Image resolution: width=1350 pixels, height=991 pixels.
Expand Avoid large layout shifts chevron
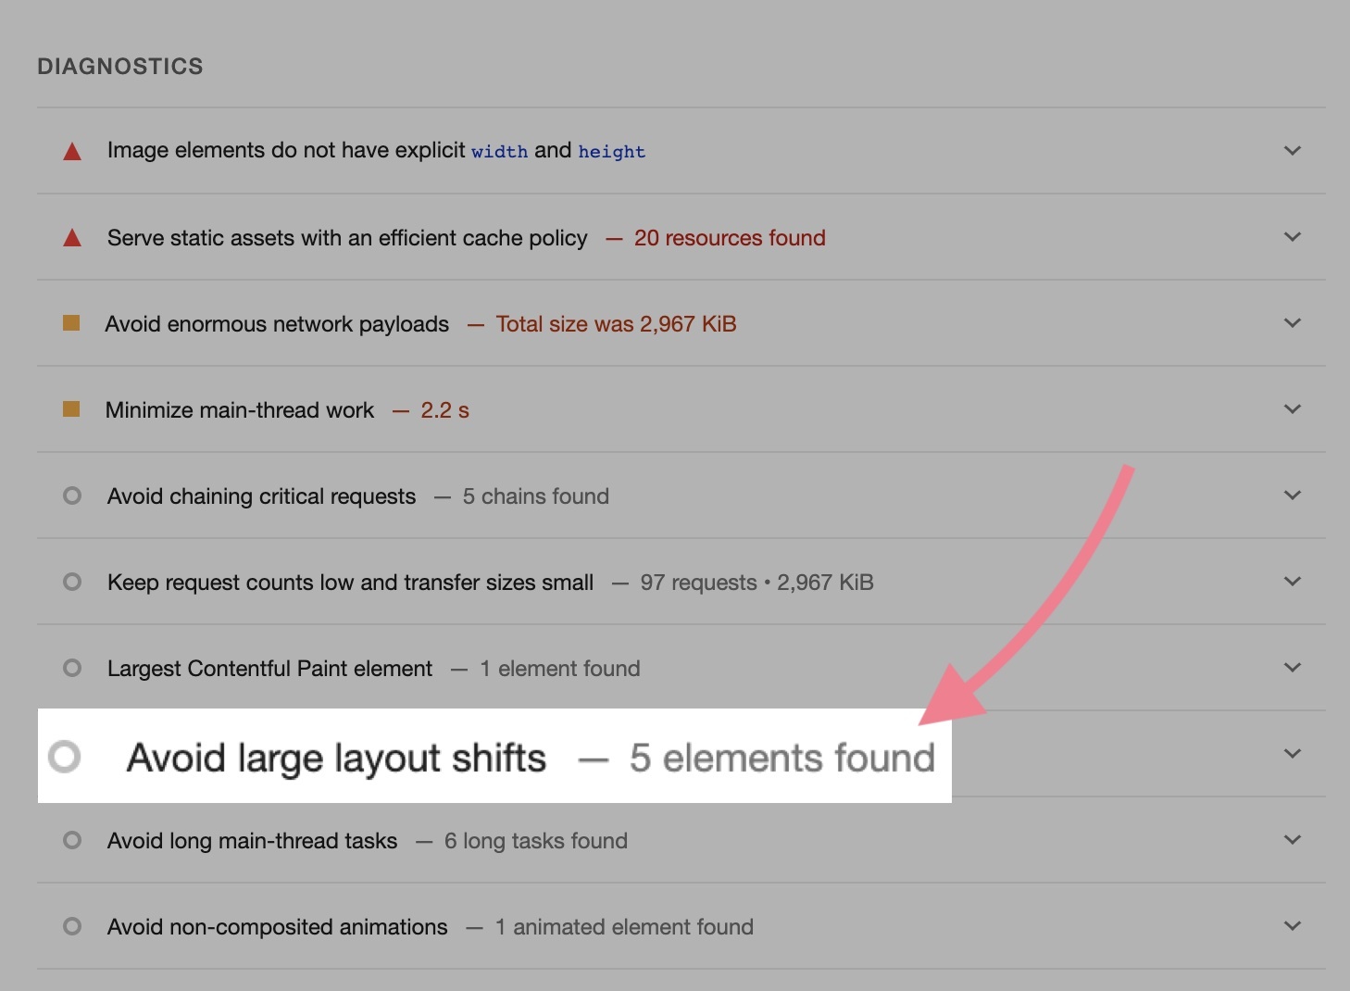click(x=1293, y=754)
